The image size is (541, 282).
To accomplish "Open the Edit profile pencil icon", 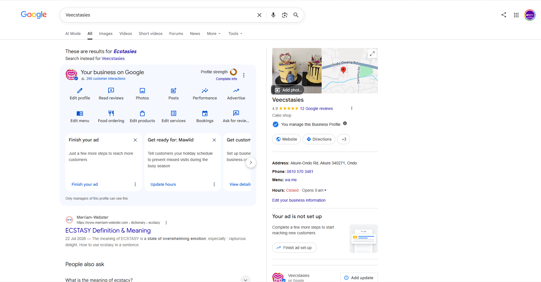I will 80,91.
